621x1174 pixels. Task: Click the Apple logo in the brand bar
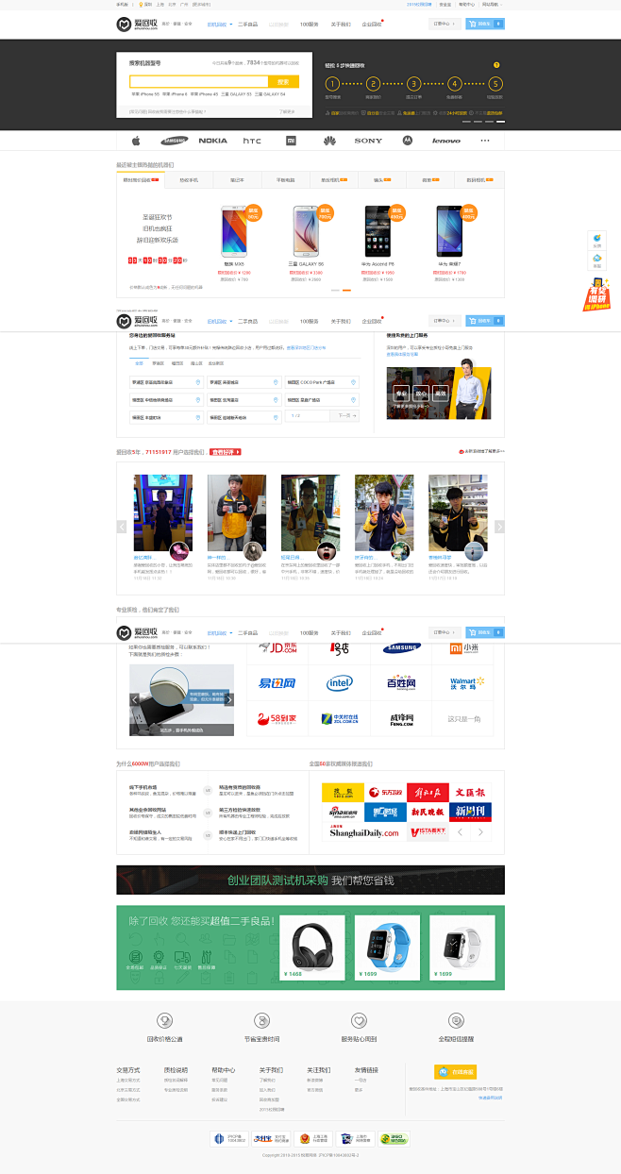[136, 141]
